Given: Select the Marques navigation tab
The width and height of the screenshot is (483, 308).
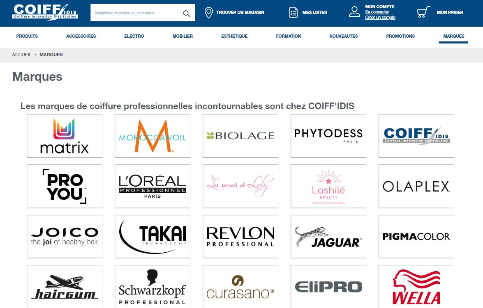Looking at the screenshot, I should pos(454,36).
